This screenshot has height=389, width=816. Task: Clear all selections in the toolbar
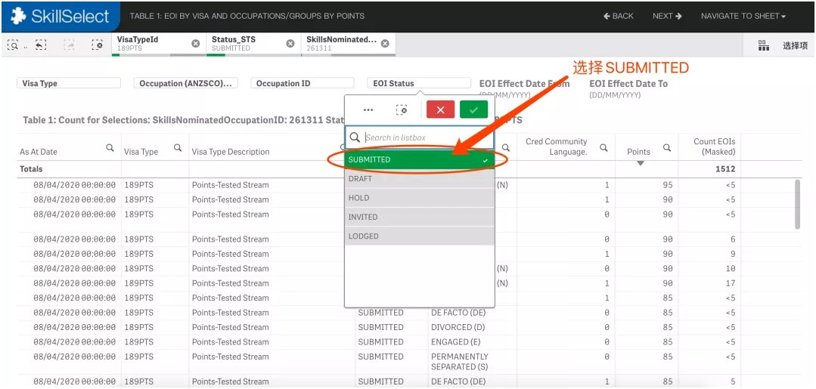[x=98, y=45]
